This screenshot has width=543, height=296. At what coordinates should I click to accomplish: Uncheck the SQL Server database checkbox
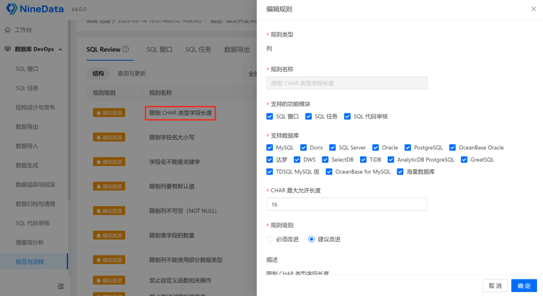click(332, 147)
